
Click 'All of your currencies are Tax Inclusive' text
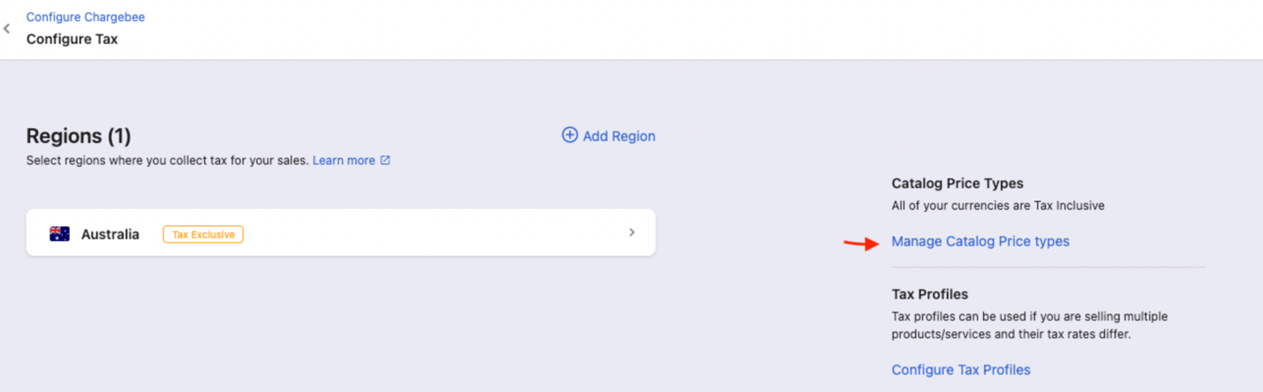(x=998, y=206)
